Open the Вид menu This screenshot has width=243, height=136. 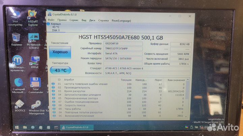(84, 20)
